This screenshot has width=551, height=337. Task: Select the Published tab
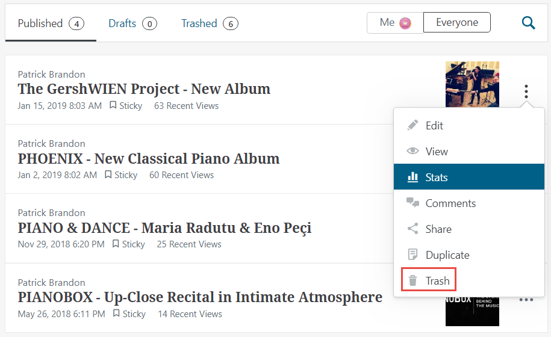(x=51, y=23)
